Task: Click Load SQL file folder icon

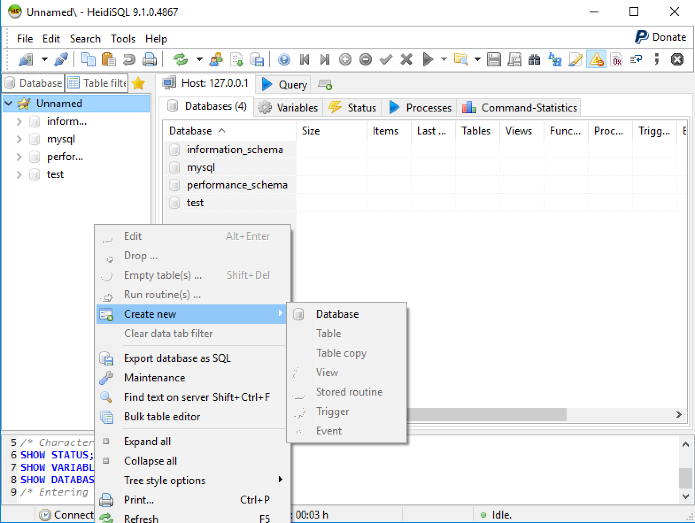Action: pyautogui.click(x=461, y=59)
